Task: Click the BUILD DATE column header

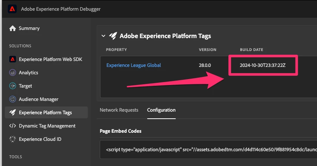Action: pos(251,50)
